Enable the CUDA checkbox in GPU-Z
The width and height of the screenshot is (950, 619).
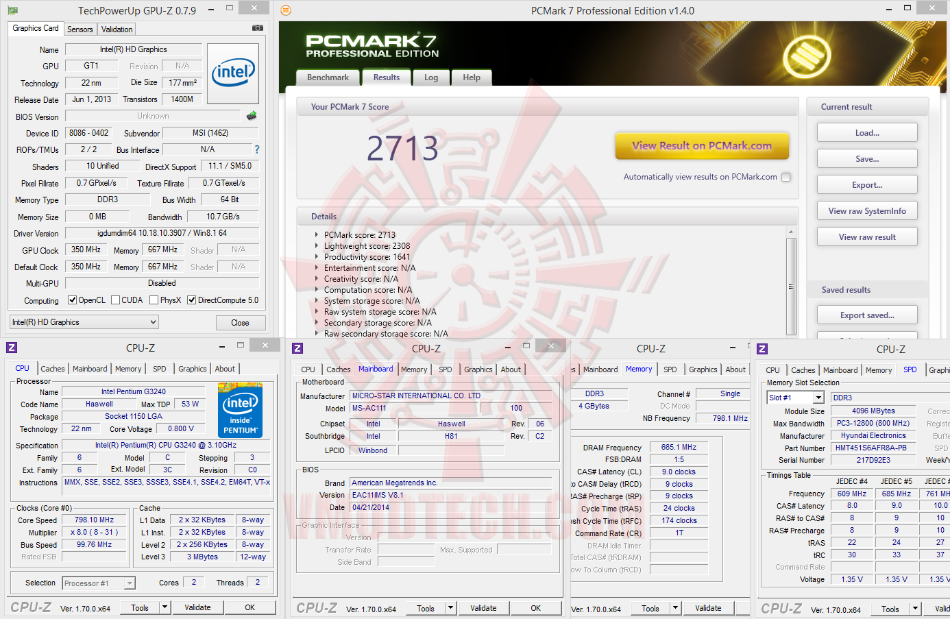(x=116, y=300)
